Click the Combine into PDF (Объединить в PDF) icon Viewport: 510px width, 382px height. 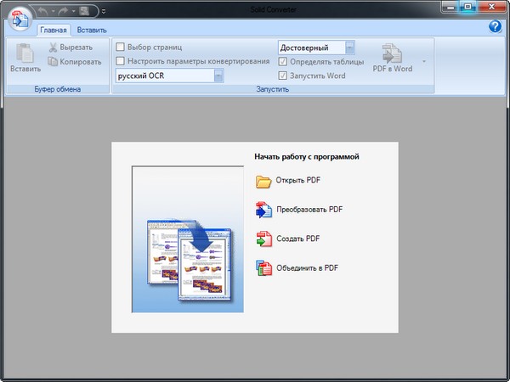263,268
